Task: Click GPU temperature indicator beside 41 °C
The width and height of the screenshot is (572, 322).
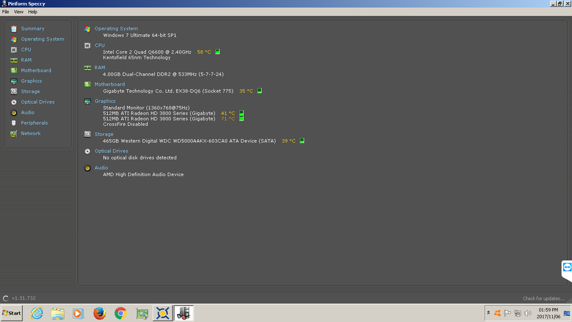Action: point(241,113)
